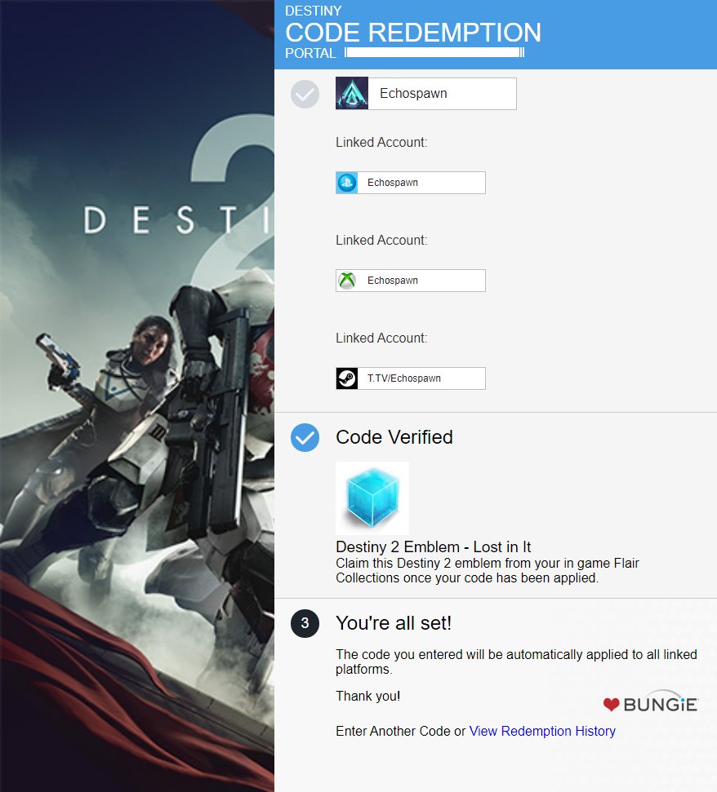Click the PORTAL label in header
The width and height of the screenshot is (717, 792).
pyautogui.click(x=310, y=53)
